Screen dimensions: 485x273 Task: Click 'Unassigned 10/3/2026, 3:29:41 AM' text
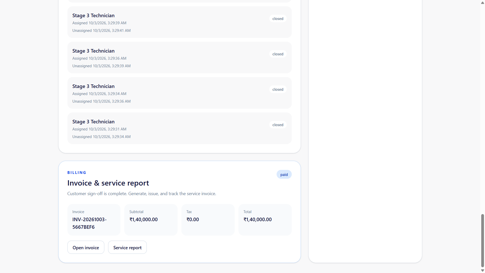click(102, 31)
